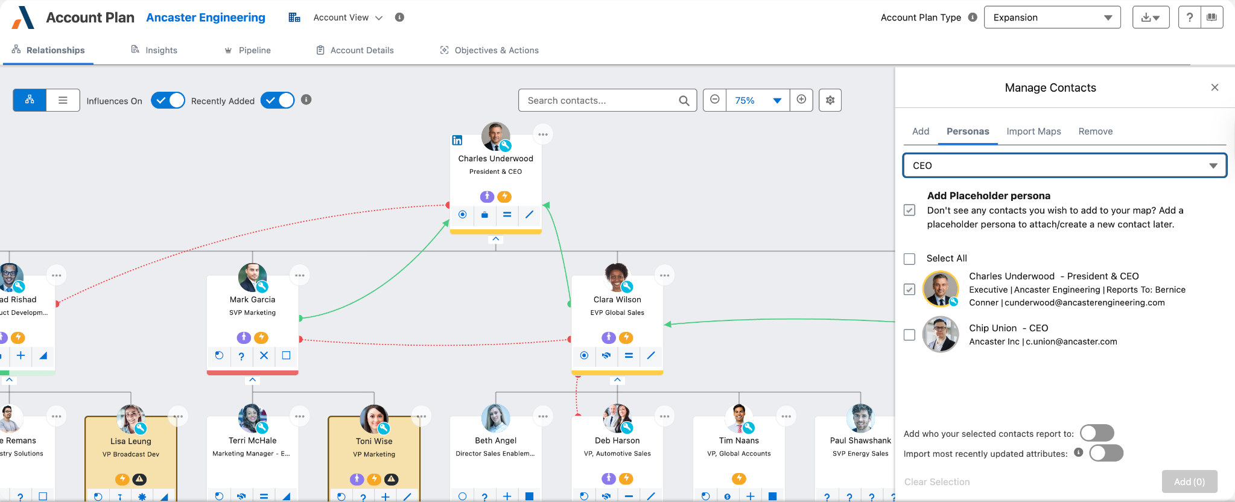
Task: Click the Terri McHale name text
Action: pos(252,440)
